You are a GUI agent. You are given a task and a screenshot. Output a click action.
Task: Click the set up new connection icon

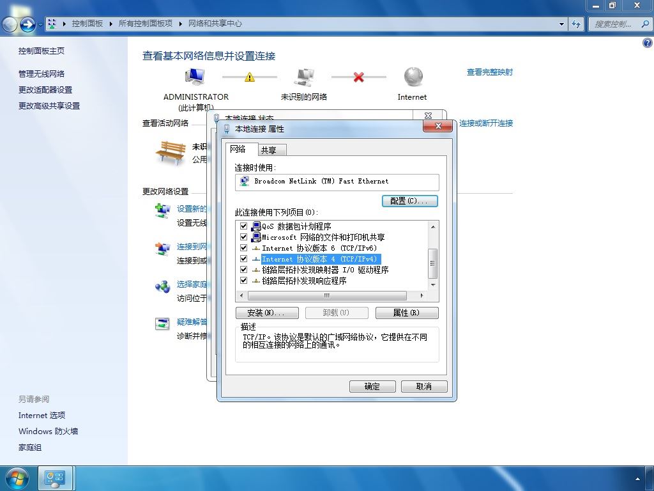pyautogui.click(x=162, y=210)
